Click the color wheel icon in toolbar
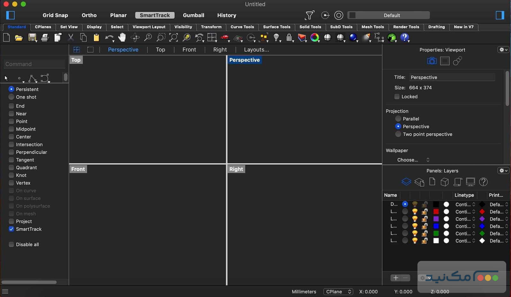The width and height of the screenshot is (511, 297). (315, 38)
